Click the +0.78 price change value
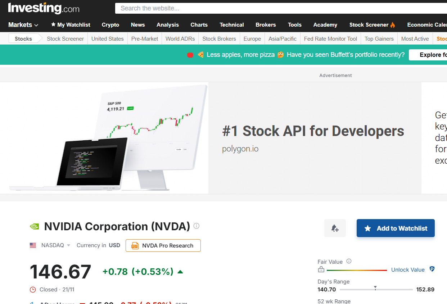This screenshot has height=304, width=447. [115, 272]
